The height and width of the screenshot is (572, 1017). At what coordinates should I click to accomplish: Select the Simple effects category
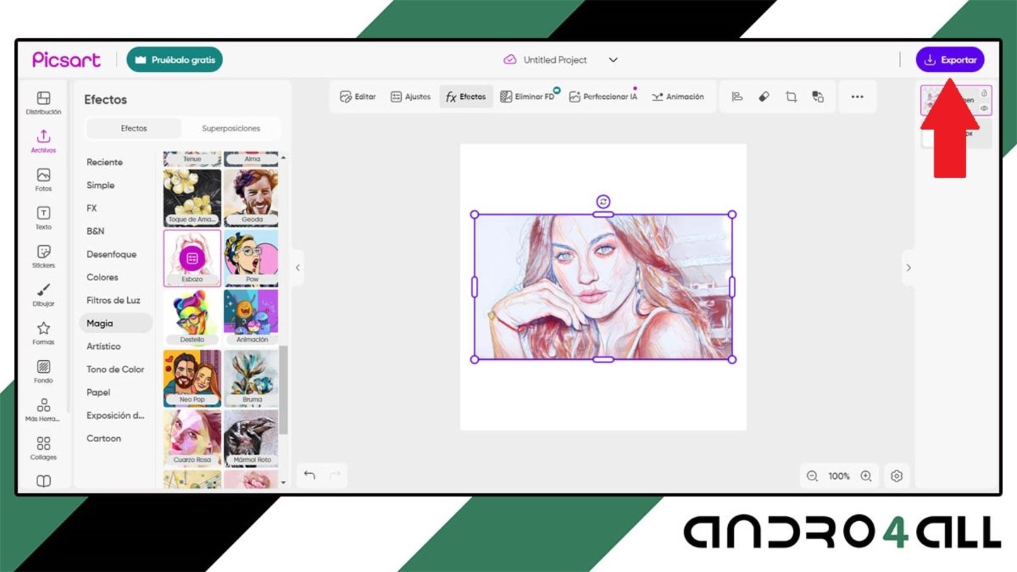(x=100, y=185)
